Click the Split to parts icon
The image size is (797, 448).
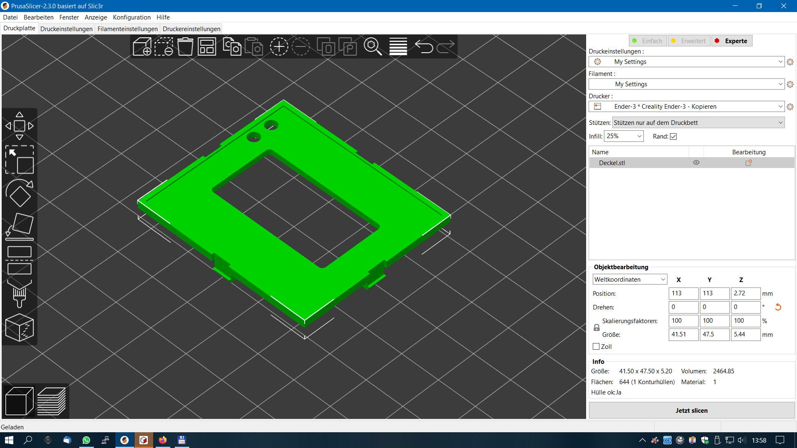pos(347,46)
